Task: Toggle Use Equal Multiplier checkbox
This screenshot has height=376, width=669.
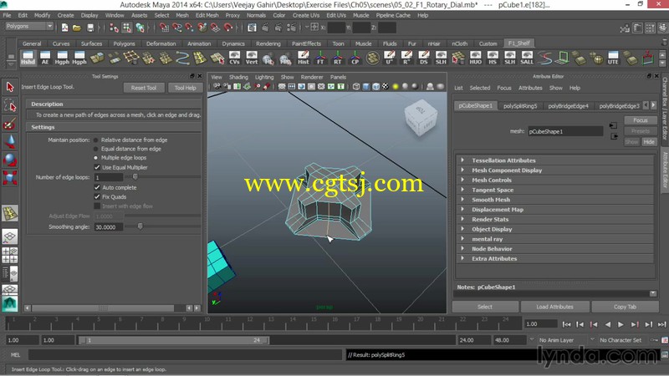Action: click(x=97, y=167)
